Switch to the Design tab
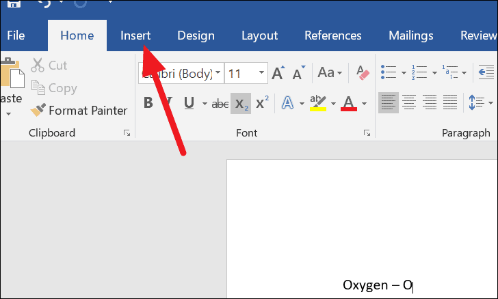498x299 pixels. [196, 35]
